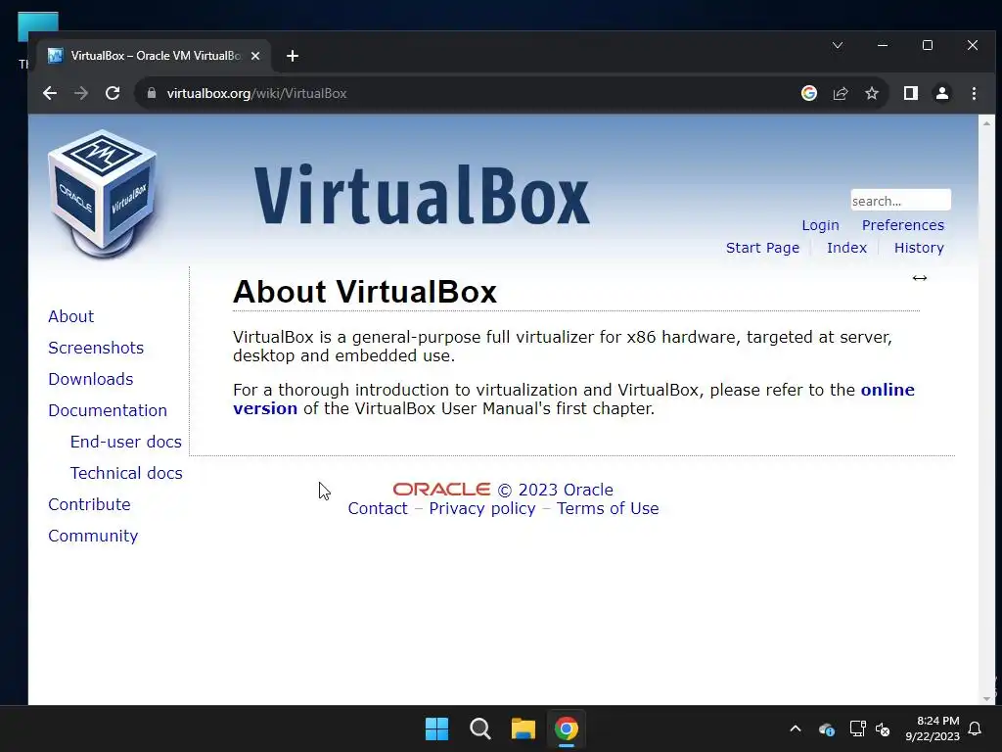Open a new tab with plus button
1002x752 pixels.
pos(293,56)
